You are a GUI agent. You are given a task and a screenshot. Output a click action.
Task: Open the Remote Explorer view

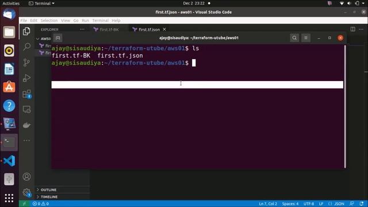[26, 109]
